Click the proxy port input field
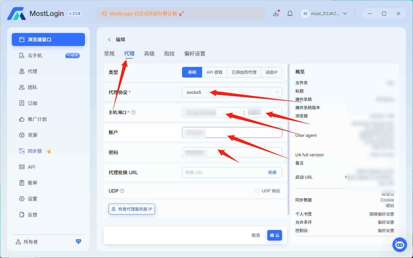This screenshot has width=413, height=258. (265, 112)
